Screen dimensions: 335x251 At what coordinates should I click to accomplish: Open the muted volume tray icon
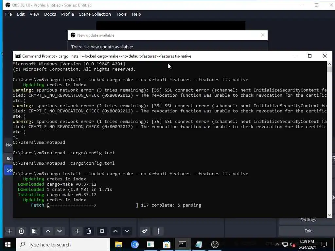(292, 244)
